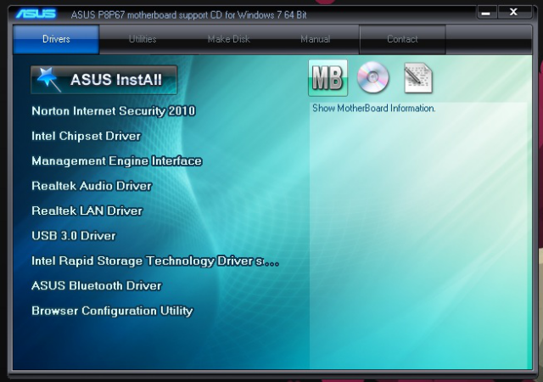The height and width of the screenshot is (382, 543).
Task: Open the Utilities tab
Action: pyautogui.click(x=143, y=39)
